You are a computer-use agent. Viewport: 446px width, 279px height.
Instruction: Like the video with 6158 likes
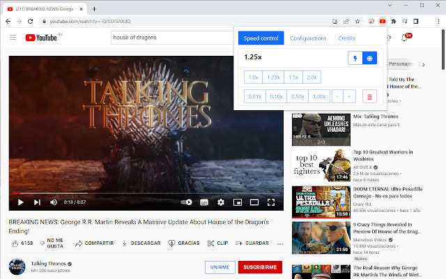pos(22,243)
